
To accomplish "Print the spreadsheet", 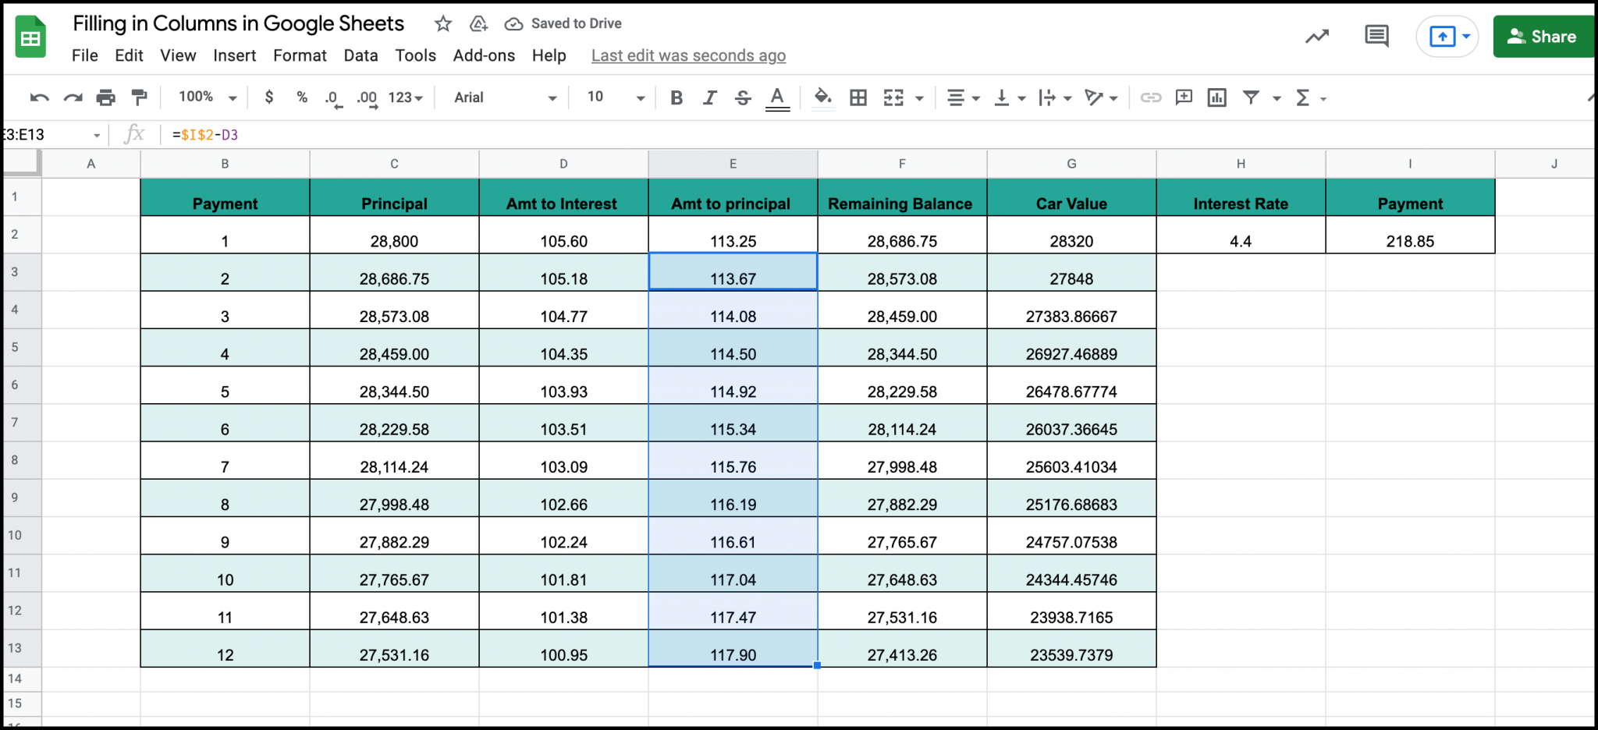I will (x=105, y=97).
